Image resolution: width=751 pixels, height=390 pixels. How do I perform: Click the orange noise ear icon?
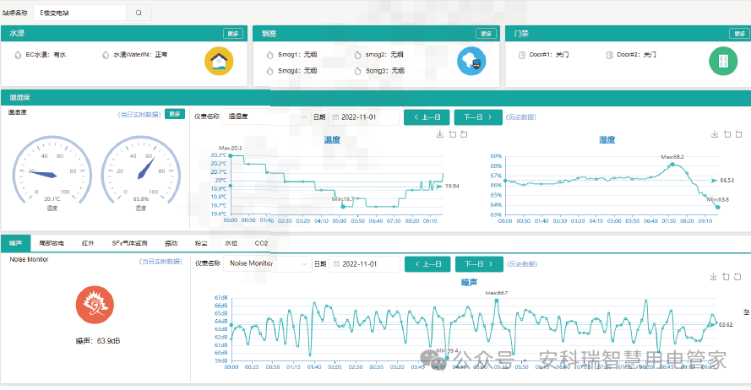(x=95, y=305)
